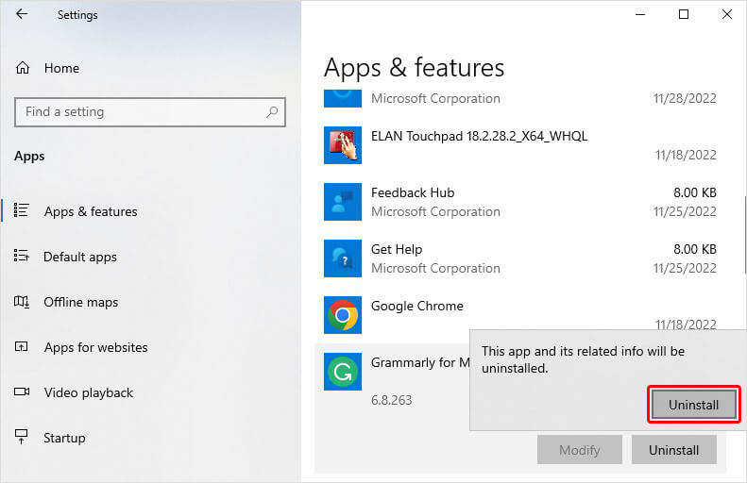747x483 pixels.
Task: Click the 11/28/2022 install date
Action: click(x=685, y=98)
